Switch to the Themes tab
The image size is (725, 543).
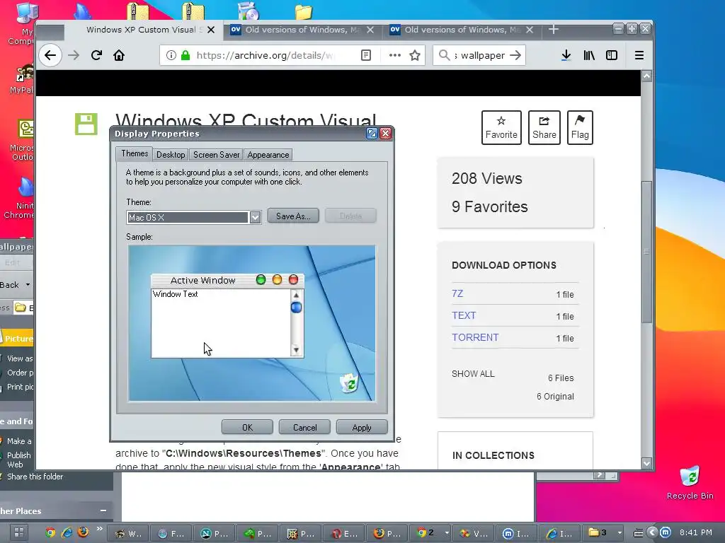[x=135, y=153]
